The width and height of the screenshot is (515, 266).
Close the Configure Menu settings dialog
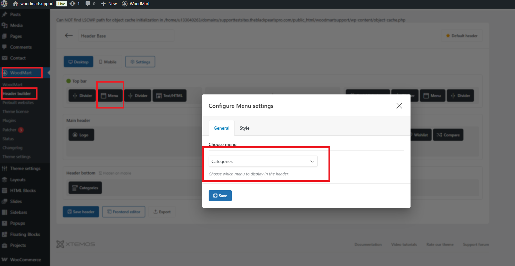[x=399, y=106]
